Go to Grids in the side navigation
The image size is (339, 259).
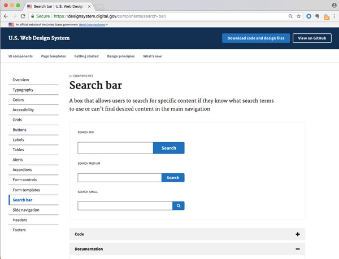(x=33, y=120)
